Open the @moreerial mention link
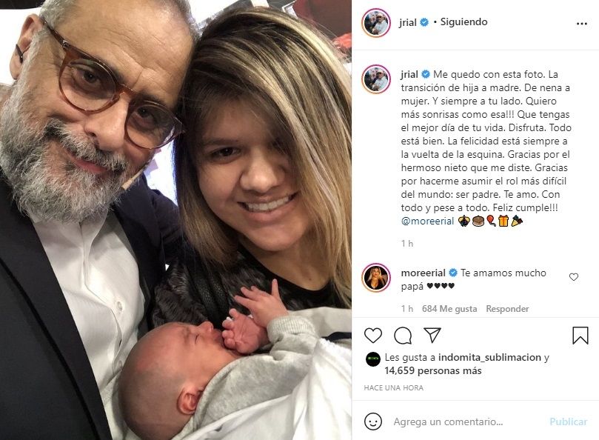The image size is (599, 440). click(427, 221)
